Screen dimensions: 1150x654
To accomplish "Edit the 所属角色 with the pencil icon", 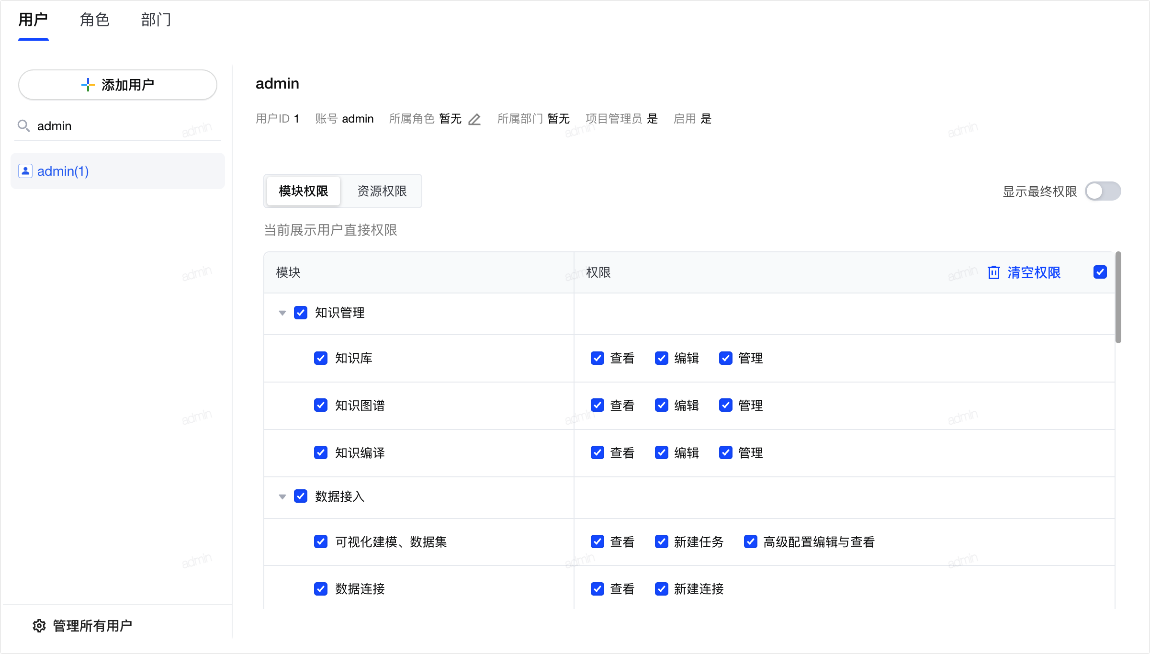I will click(x=474, y=119).
